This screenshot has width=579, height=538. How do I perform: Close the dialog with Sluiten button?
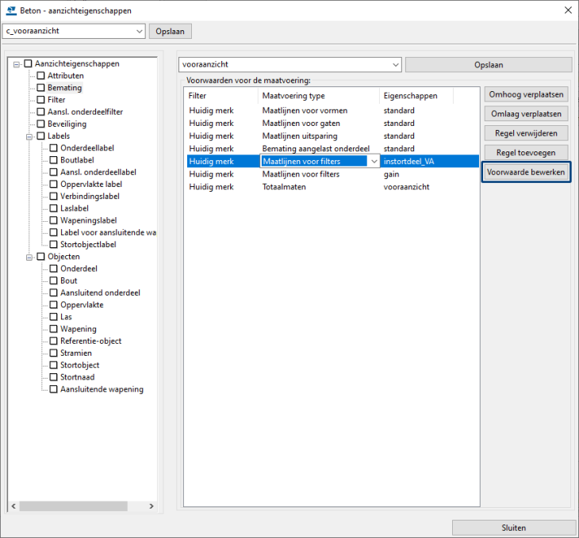click(x=512, y=528)
